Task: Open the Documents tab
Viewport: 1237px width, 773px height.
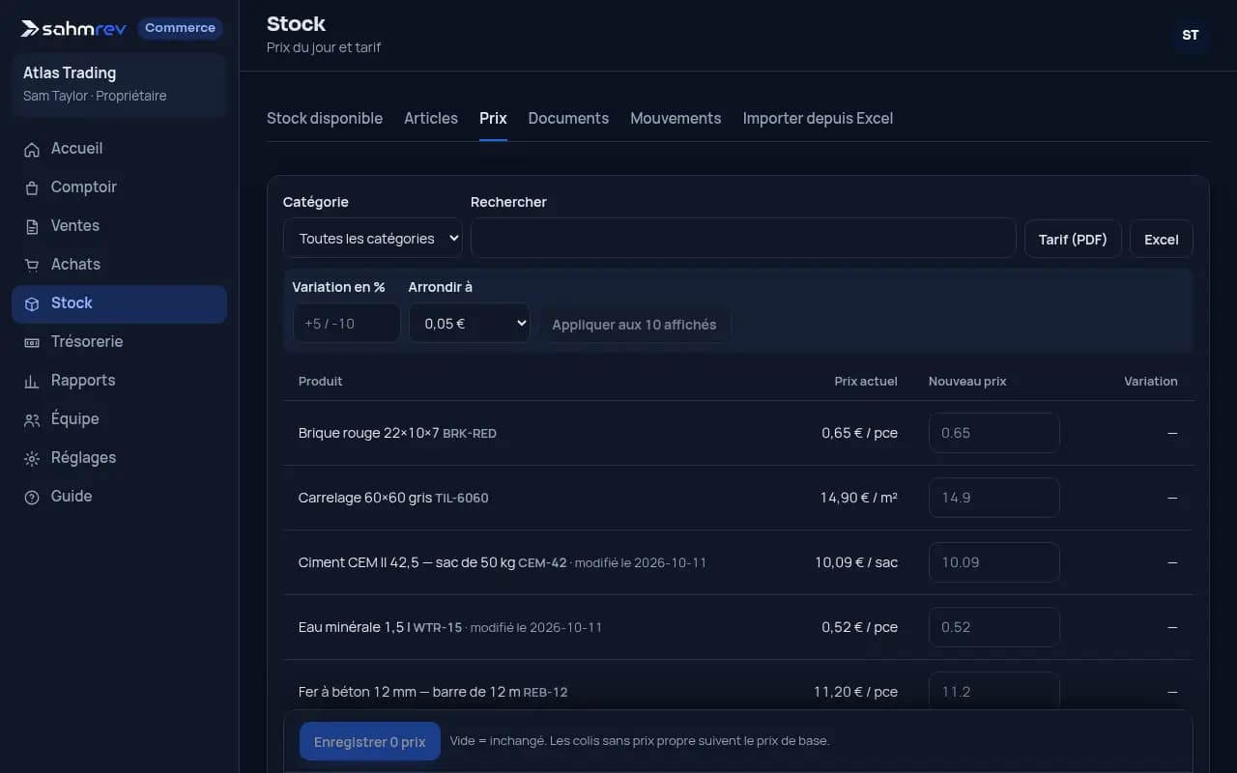Action: tap(568, 118)
